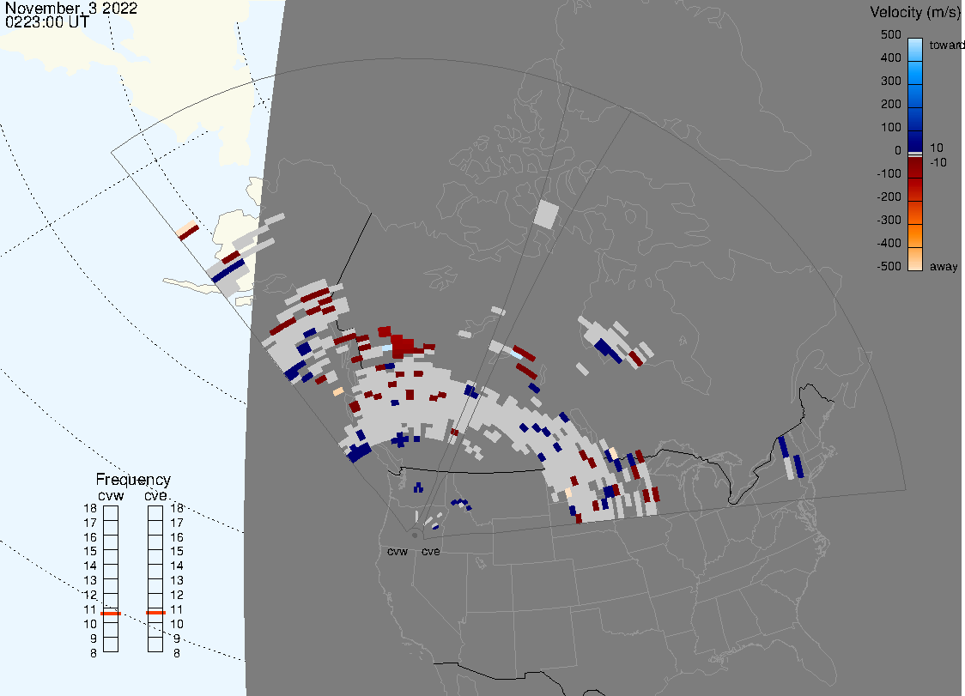Screen dimensions: 965x696
Task: Click the red marker on cve frequency bar
Action: 155,613
